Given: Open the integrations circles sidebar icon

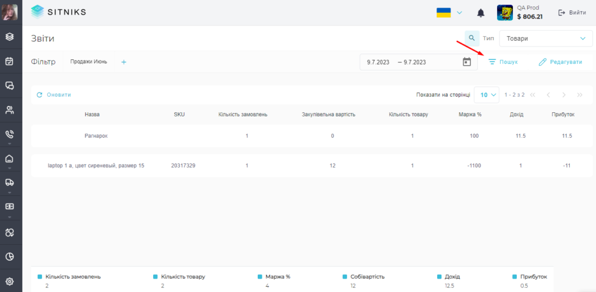Looking at the screenshot, I should (9, 233).
